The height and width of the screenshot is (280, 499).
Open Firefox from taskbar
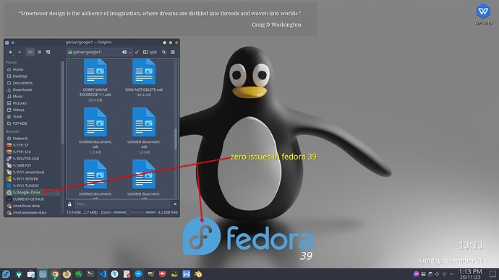[x=67, y=274]
